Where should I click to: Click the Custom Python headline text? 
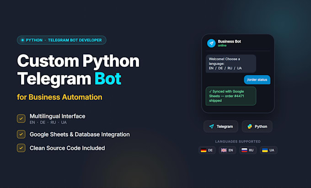click(78, 61)
